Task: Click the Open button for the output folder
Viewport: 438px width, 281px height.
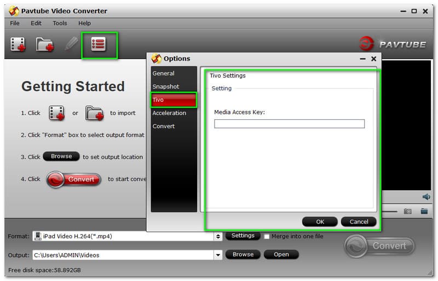Action: point(281,255)
